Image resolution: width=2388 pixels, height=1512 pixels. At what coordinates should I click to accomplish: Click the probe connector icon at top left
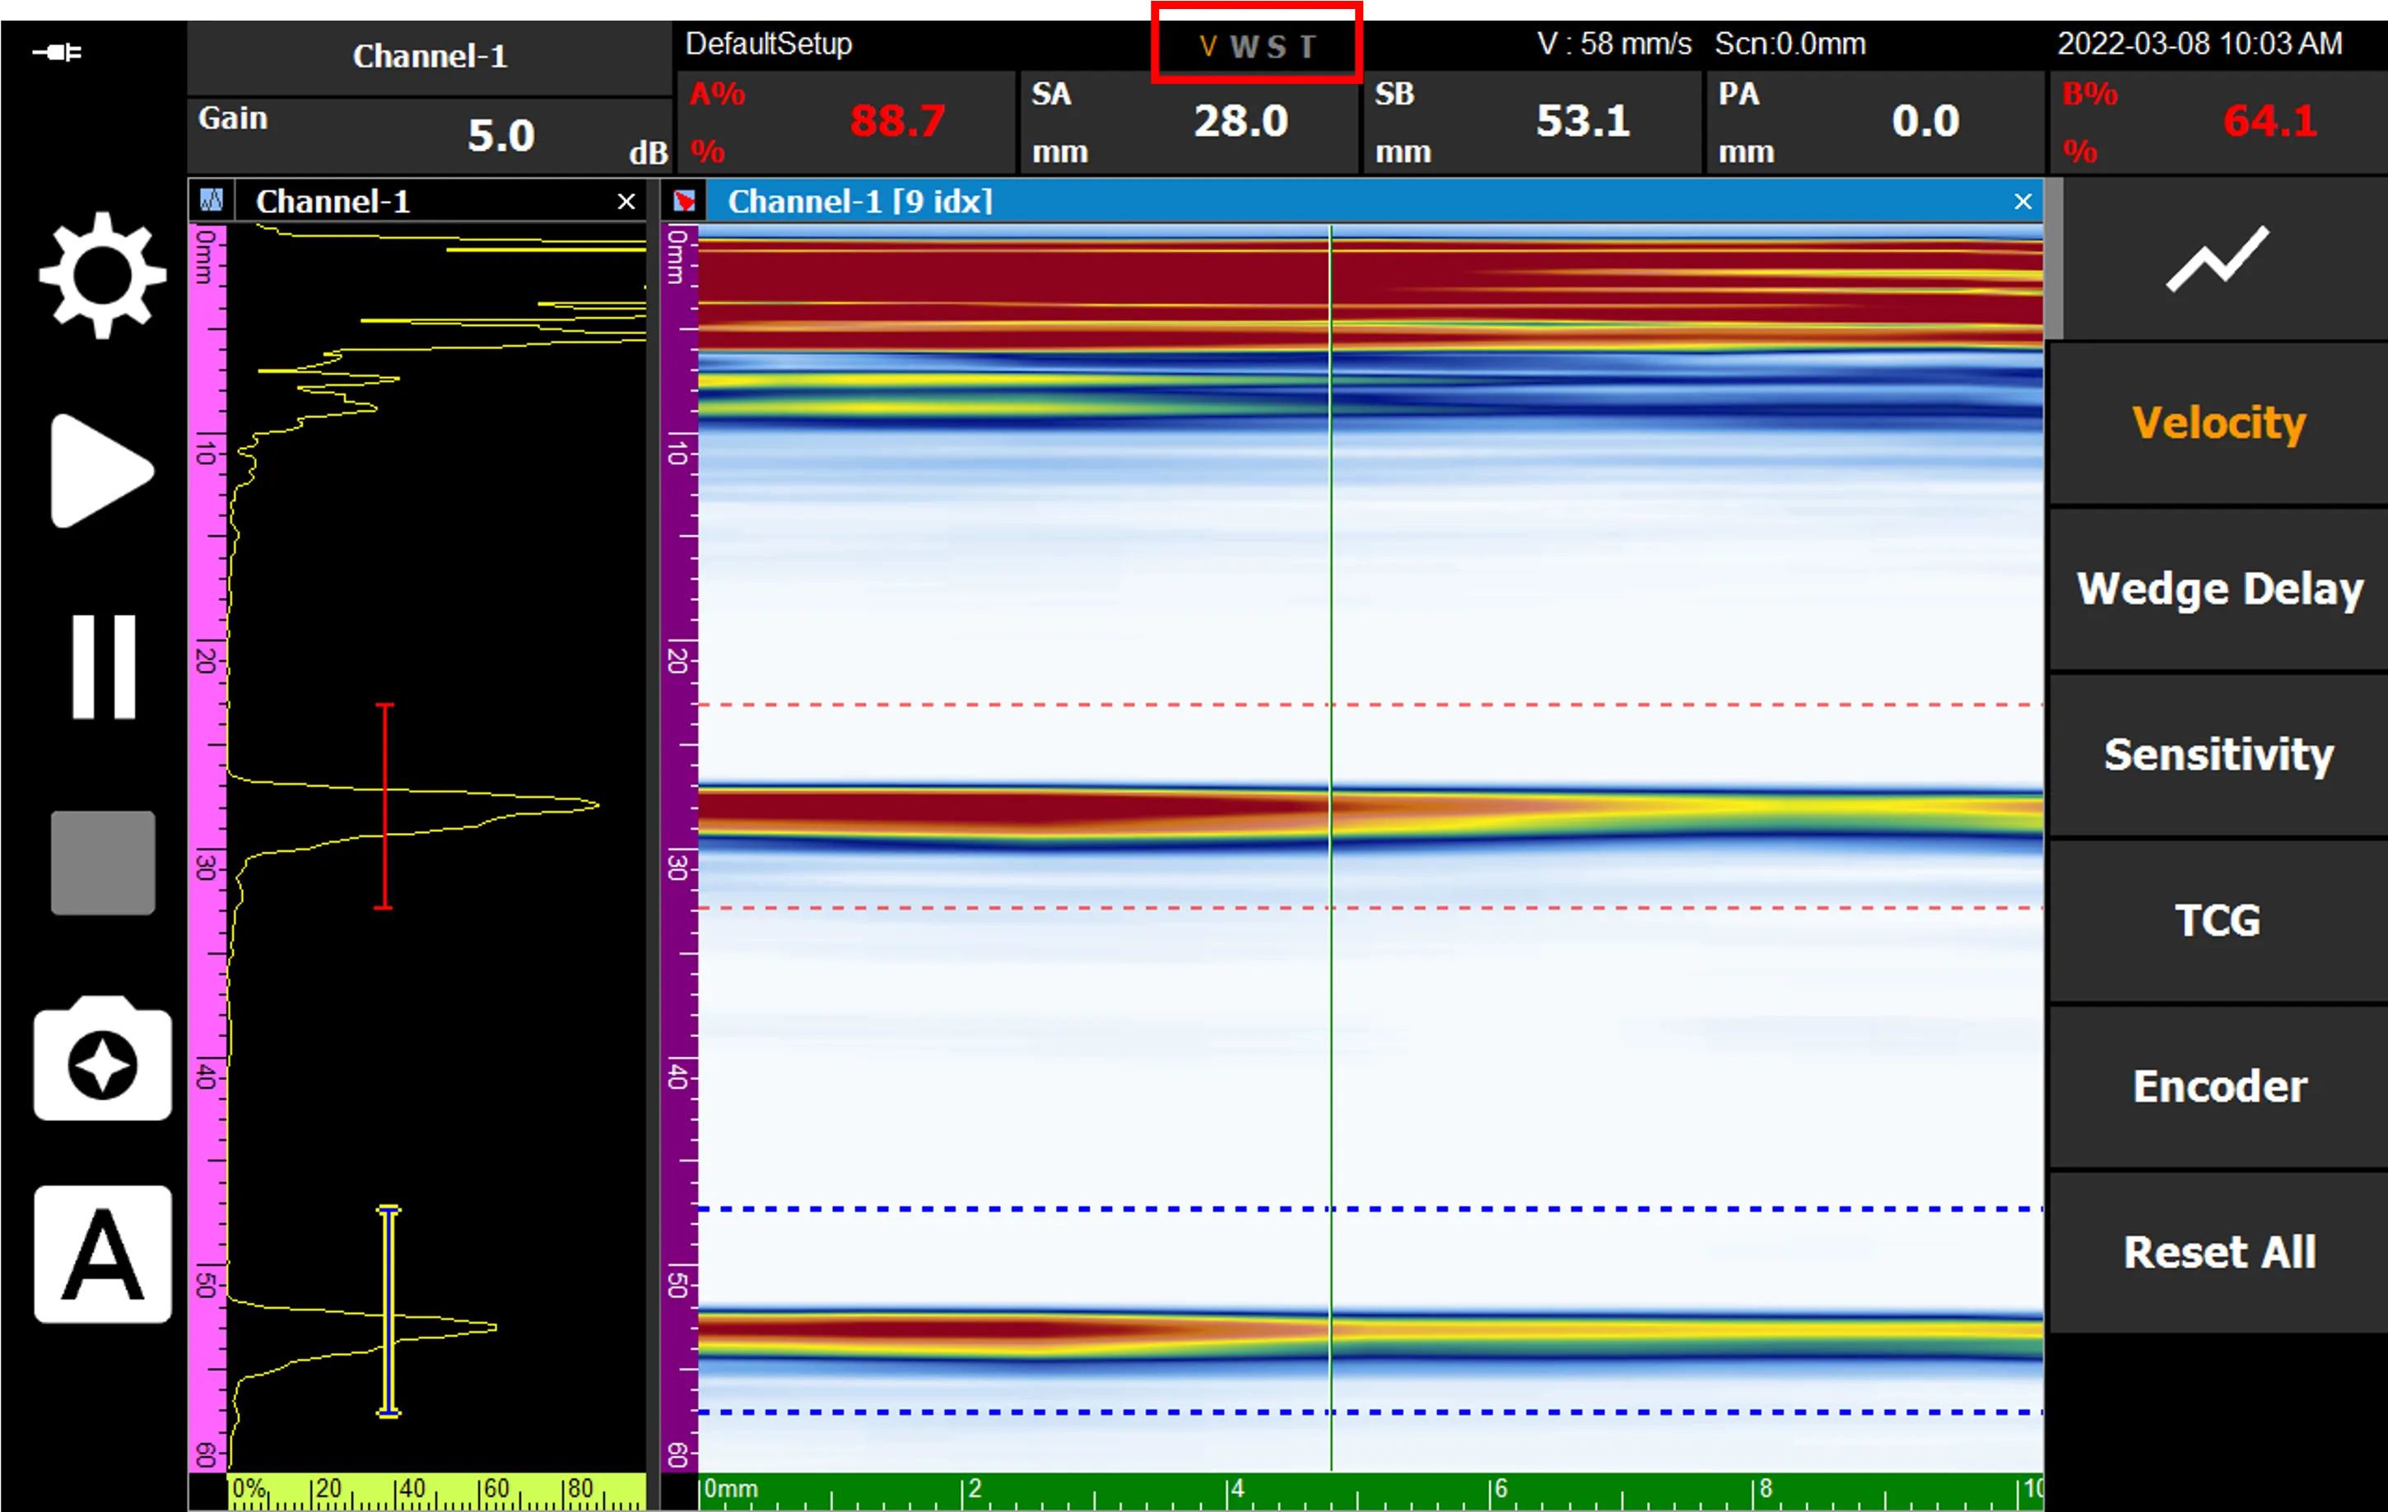[58, 52]
